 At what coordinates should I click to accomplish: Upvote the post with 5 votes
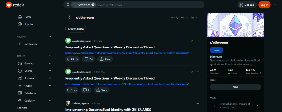pyautogui.click(x=68, y=90)
